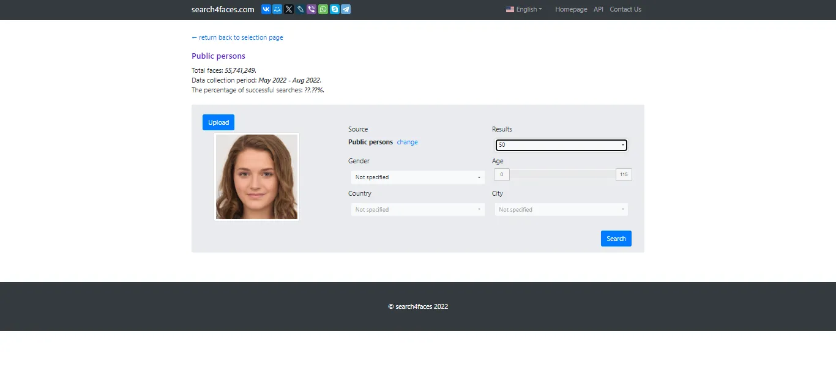Click the Odnoklassniki share icon
Image resolution: width=836 pixels, height=389 pixels.
(x=277, y=9)
